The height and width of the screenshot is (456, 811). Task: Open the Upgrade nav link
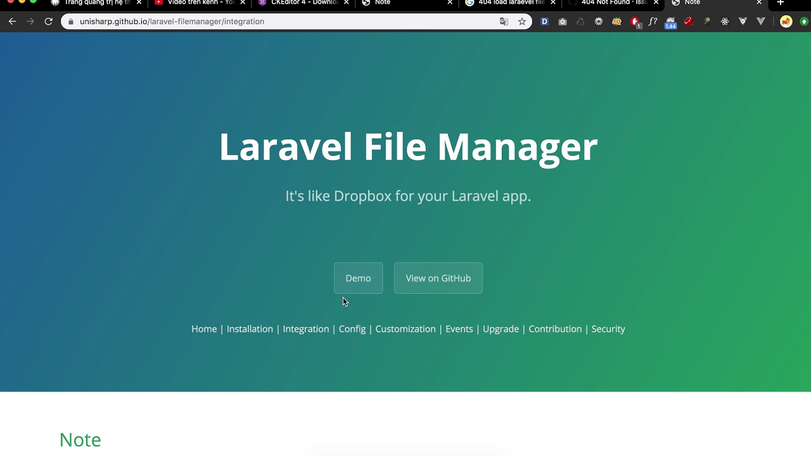coord(501,329)
